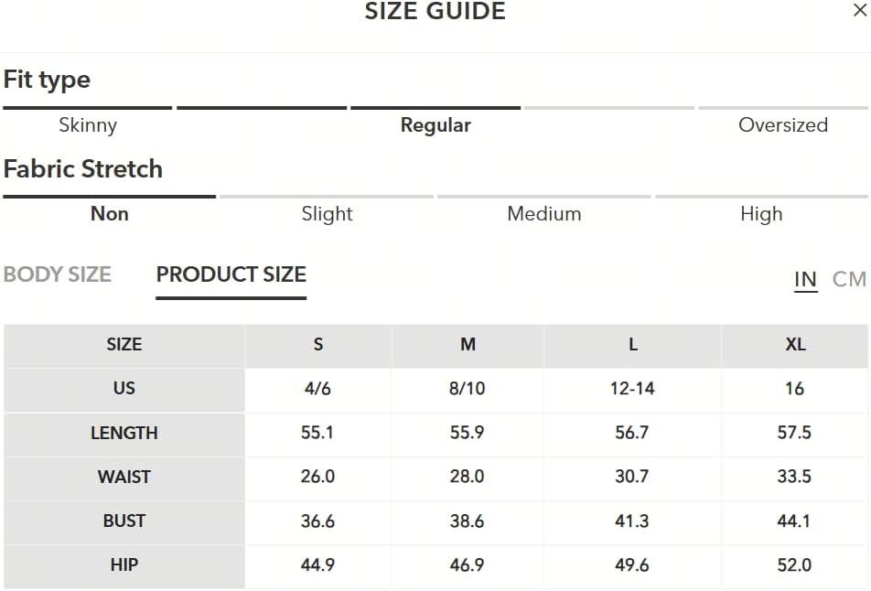
Task: Click the Oversized fit type label
Action: (x=782, y=125)
